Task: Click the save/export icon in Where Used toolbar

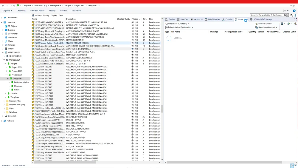Action: point(282,24)
